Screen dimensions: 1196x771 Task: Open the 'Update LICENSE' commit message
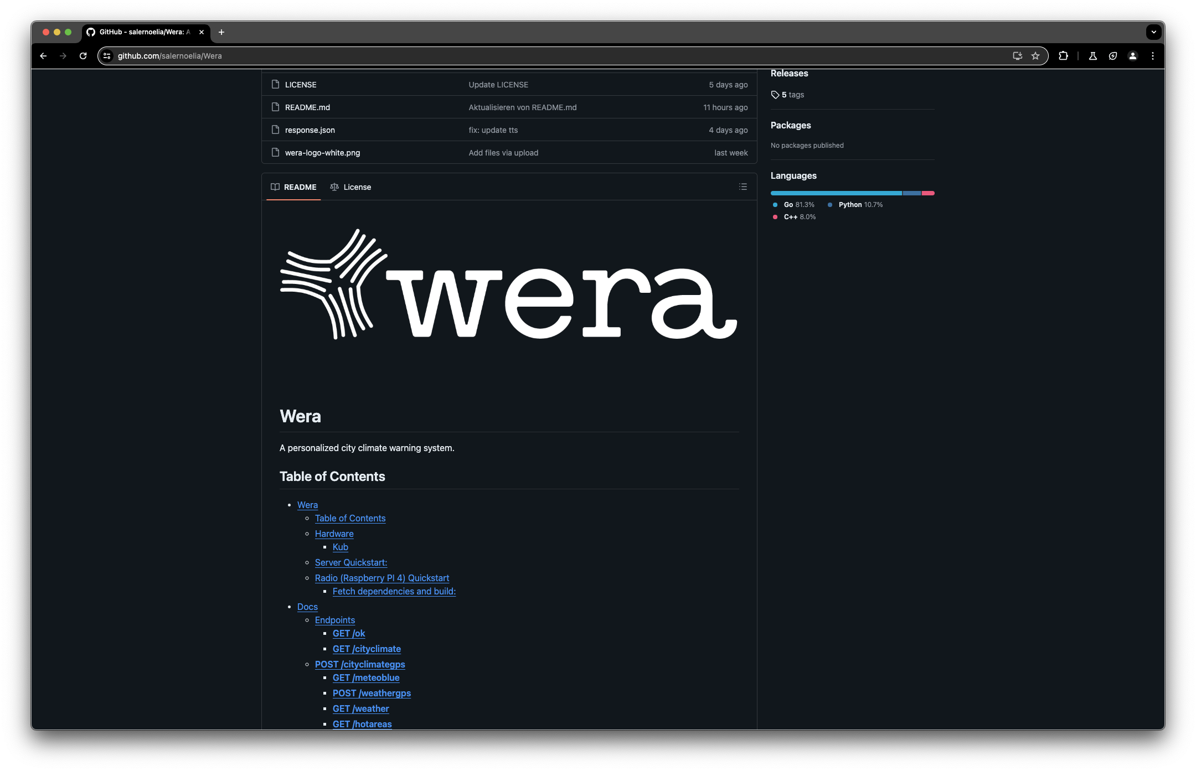[x=498, y=85]
